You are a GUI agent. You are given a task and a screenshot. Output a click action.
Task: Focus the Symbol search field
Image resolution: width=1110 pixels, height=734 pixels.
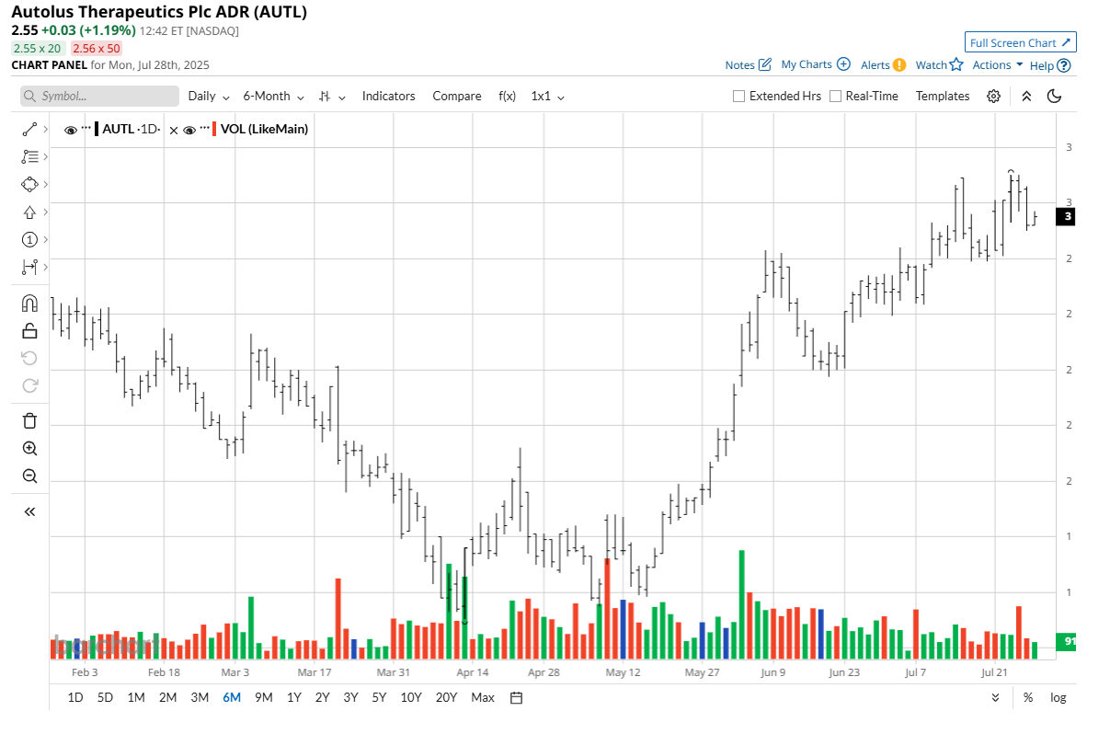(x=99, y=97)
